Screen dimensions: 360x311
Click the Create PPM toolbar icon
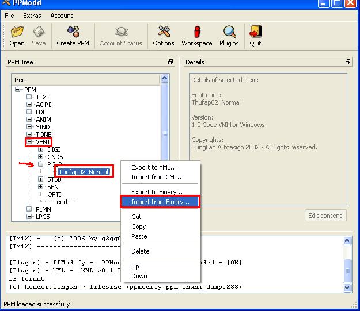(73, 36)
